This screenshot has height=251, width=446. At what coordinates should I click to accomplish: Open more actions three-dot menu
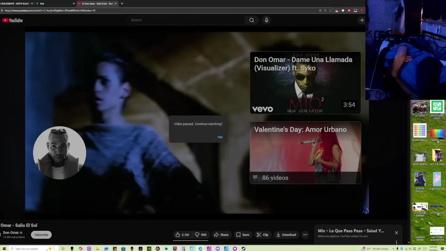pyautogui.click(x=305, y=235)
